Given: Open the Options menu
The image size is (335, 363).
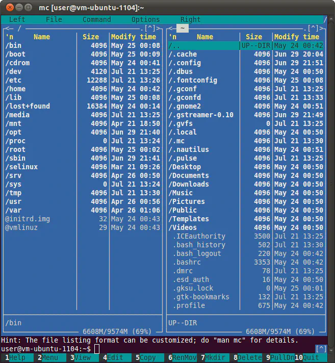Looking at the screenshot, I should pos(145,19).
